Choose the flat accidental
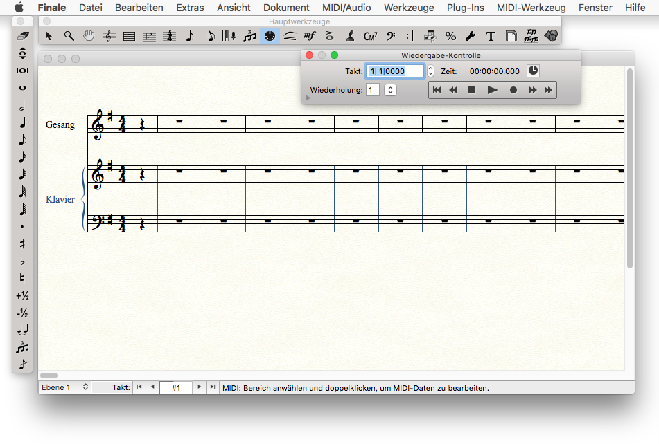 click(23, 261)
